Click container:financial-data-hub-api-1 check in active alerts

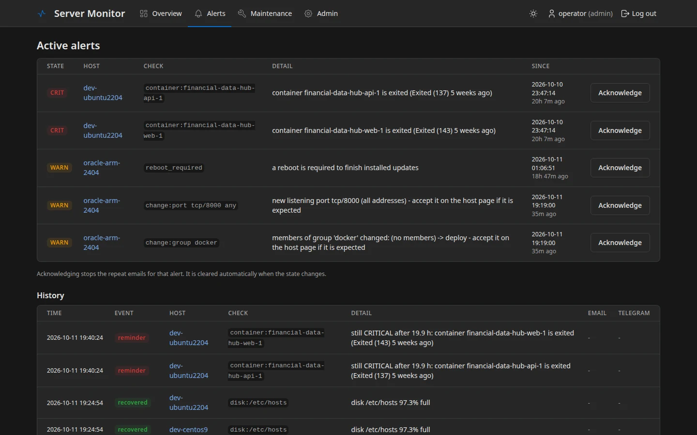[x=199, y=93]
